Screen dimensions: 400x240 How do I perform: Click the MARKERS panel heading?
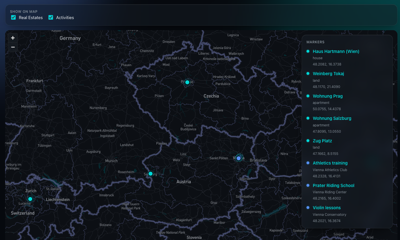315,42
